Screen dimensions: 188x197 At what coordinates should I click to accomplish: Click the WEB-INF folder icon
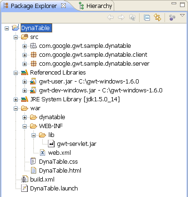(33, 126)
